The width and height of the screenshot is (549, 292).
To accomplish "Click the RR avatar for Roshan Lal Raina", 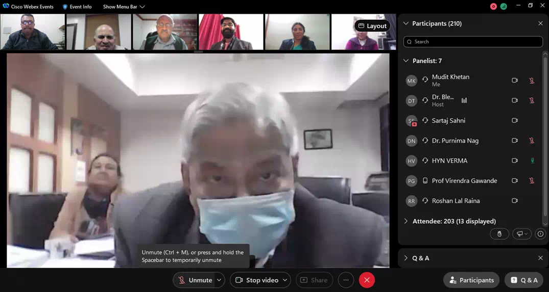I will [412, 201].
